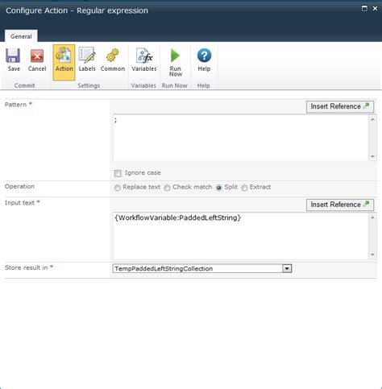Click the Save floppy disk icon
This screenshot has width=382, height=389.
13,56
